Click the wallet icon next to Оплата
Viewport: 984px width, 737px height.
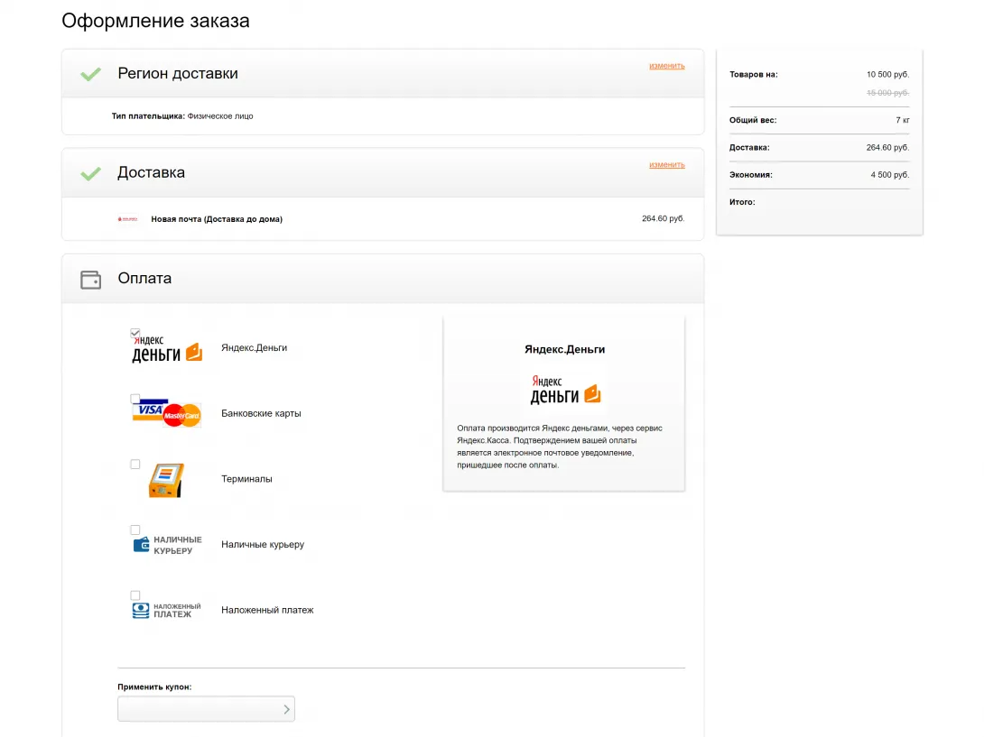(x=90, y=280)
